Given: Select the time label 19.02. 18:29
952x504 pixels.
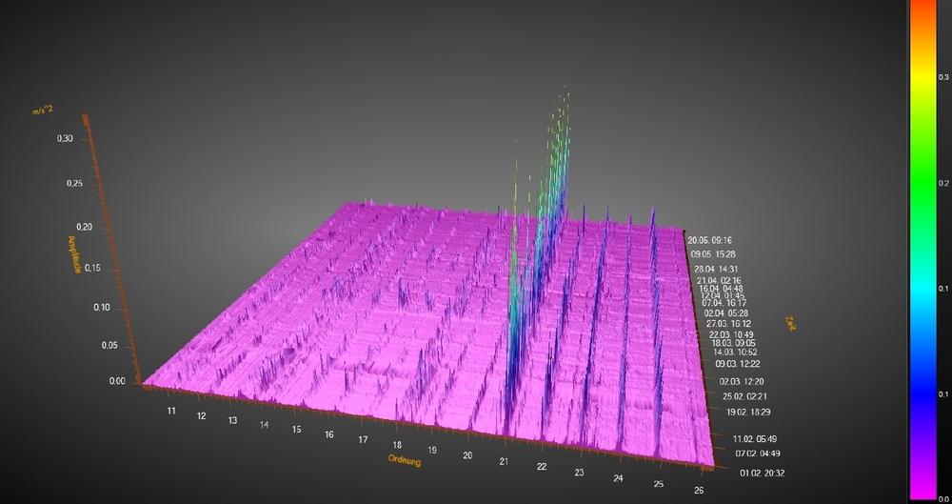Looking at the screenshot, I should click(747, 412).
